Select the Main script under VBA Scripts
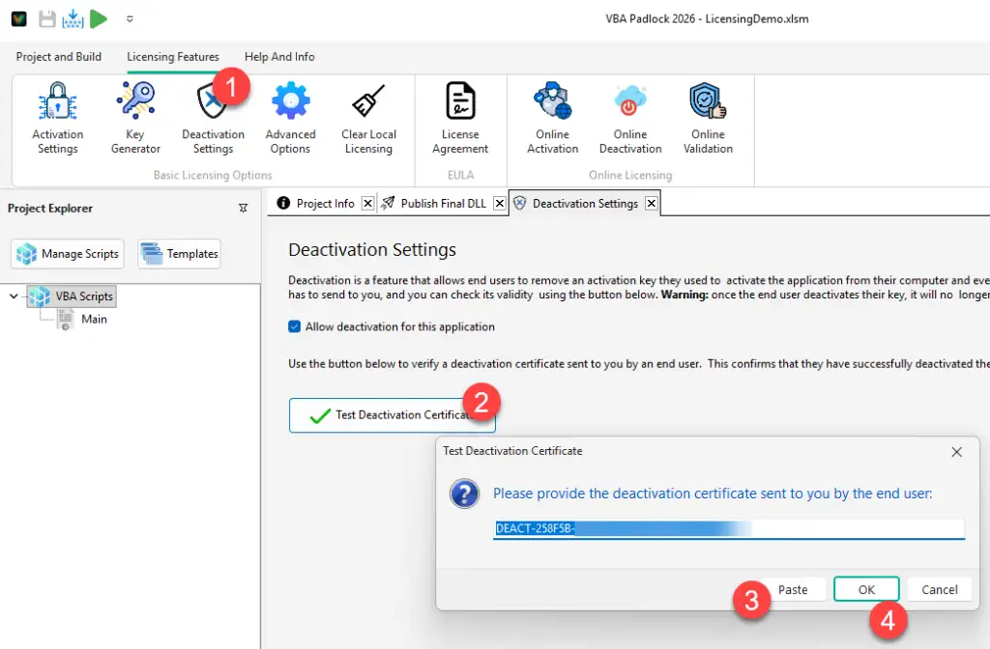 [x=94, y=319]
